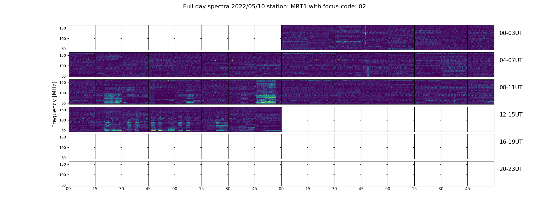The height and width of the screenshot is (209, 549).
Task: Click the vertical cyan spike panel in 00-03UT row
Action: click(x=374, y=38)
